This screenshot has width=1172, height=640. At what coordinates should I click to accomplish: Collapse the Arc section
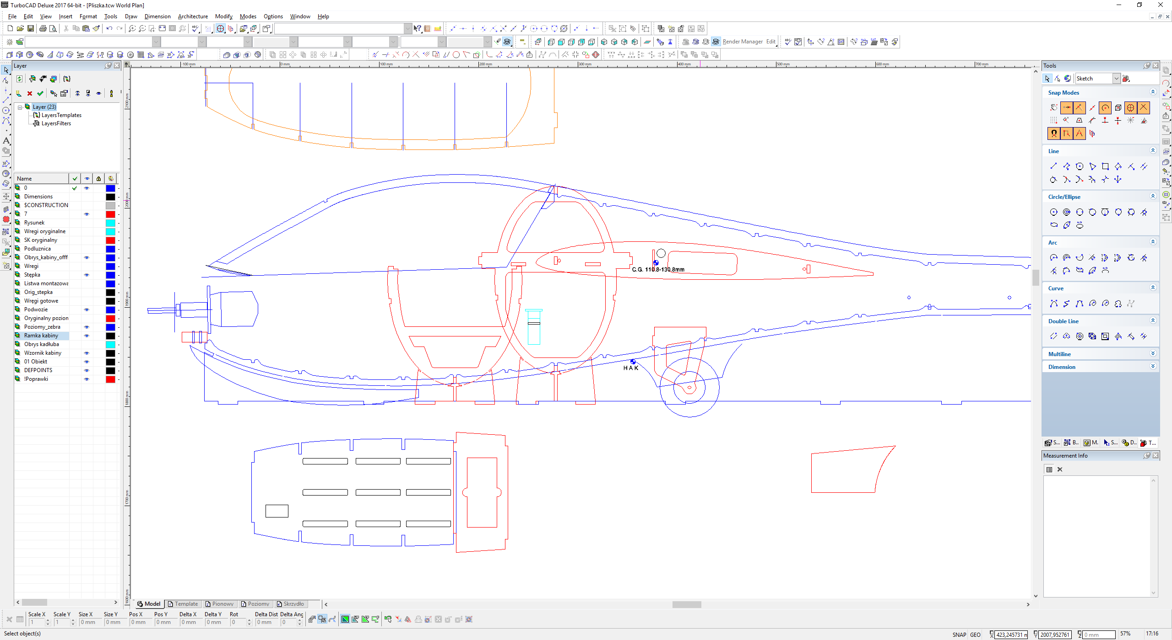[x=1153, y=242]
